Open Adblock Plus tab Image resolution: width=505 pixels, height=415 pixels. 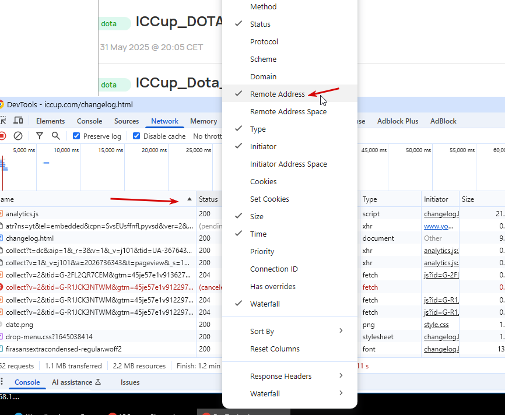tap(398, 121)
